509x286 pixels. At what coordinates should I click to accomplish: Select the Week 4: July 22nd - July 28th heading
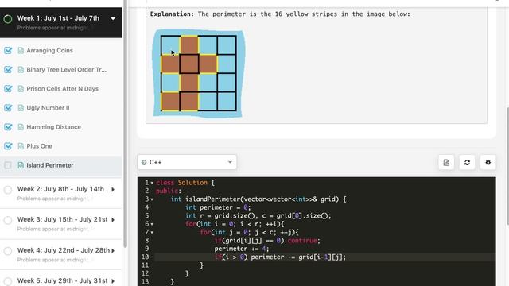tap(64, 250)
